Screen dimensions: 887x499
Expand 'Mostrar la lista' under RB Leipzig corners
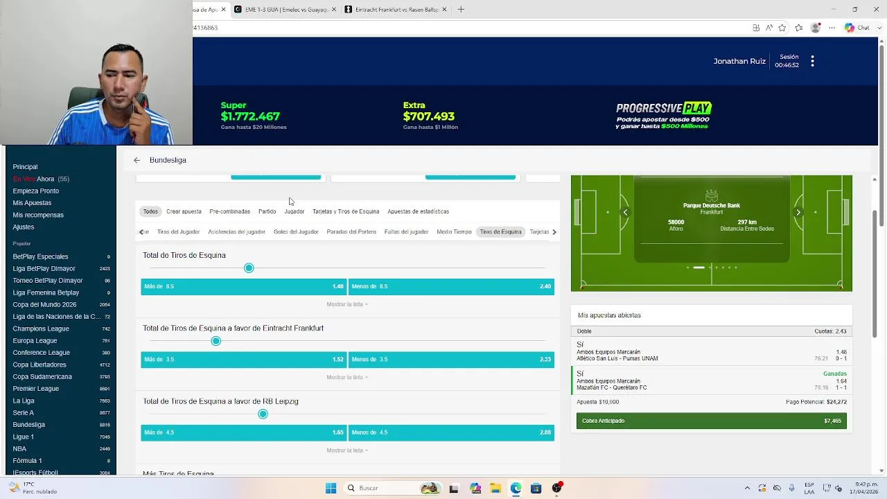(x=346, y=450)
